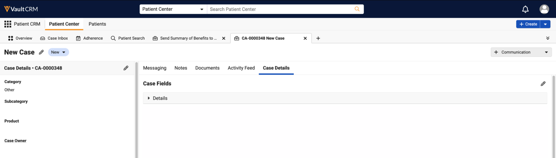
Task: Edit Case Details CA-0000348 with the pencil icon
Action: coord(126,68)
